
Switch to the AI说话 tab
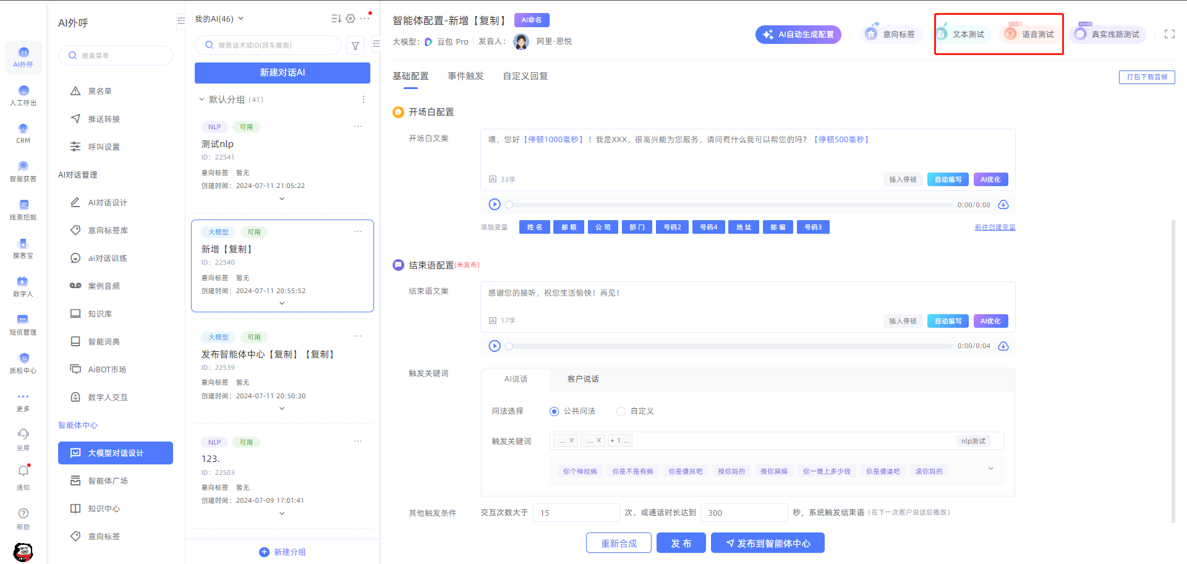pyautogui.click(x=516, y=379)
